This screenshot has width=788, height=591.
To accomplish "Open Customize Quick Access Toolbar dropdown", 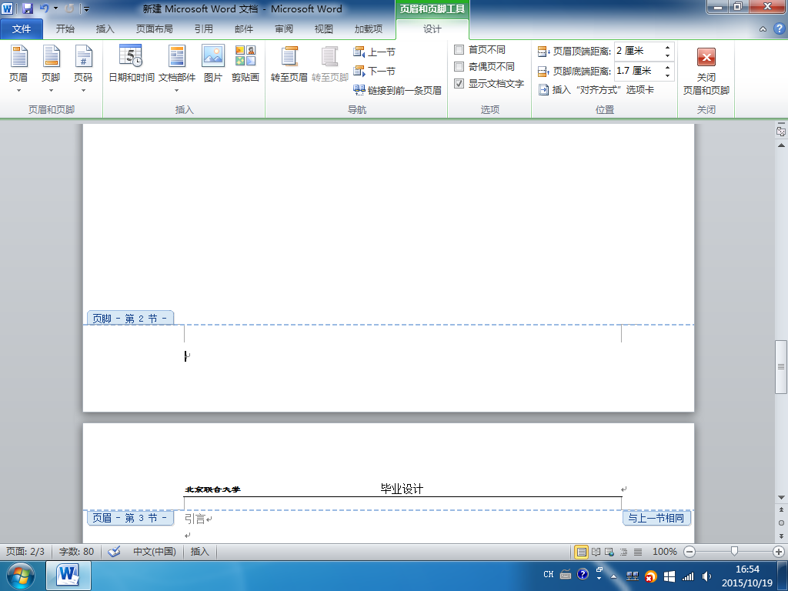I will pos(86,8).
